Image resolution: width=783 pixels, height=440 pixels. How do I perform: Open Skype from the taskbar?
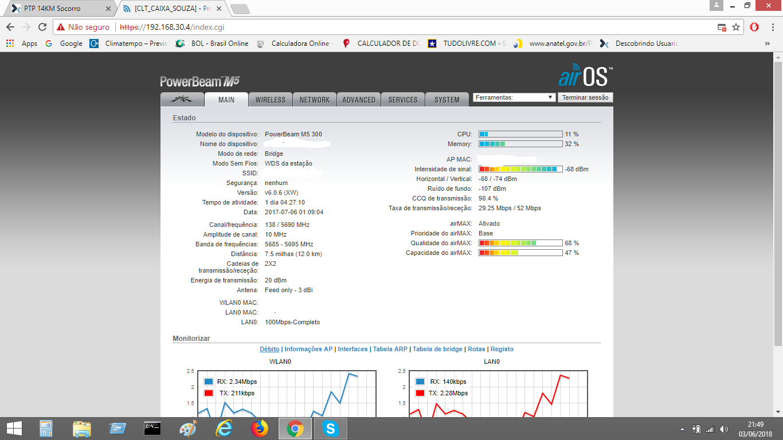(330, 428)
